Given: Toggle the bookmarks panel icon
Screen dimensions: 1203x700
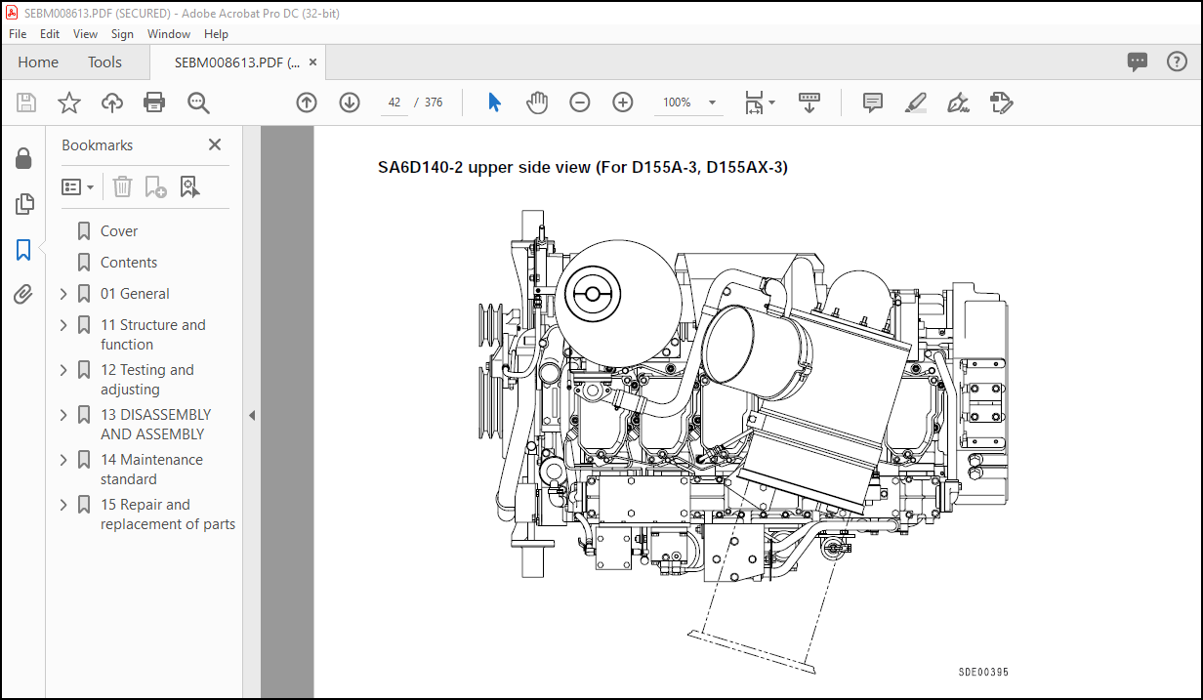Looking at the screenshot, I should (23, 250).
